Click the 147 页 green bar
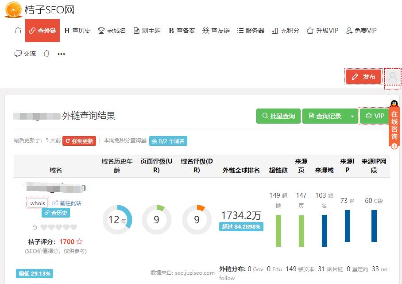 click(x=301, y=231)
